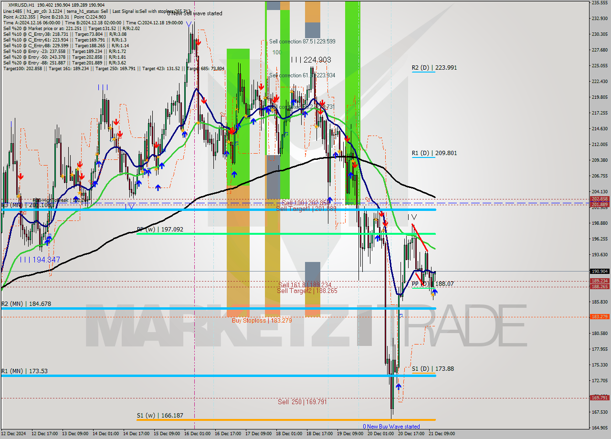Viewport: 611px width, 439px height.
Task: Select the S1 (D) | 173.88 label
Action: pos(433,369)
